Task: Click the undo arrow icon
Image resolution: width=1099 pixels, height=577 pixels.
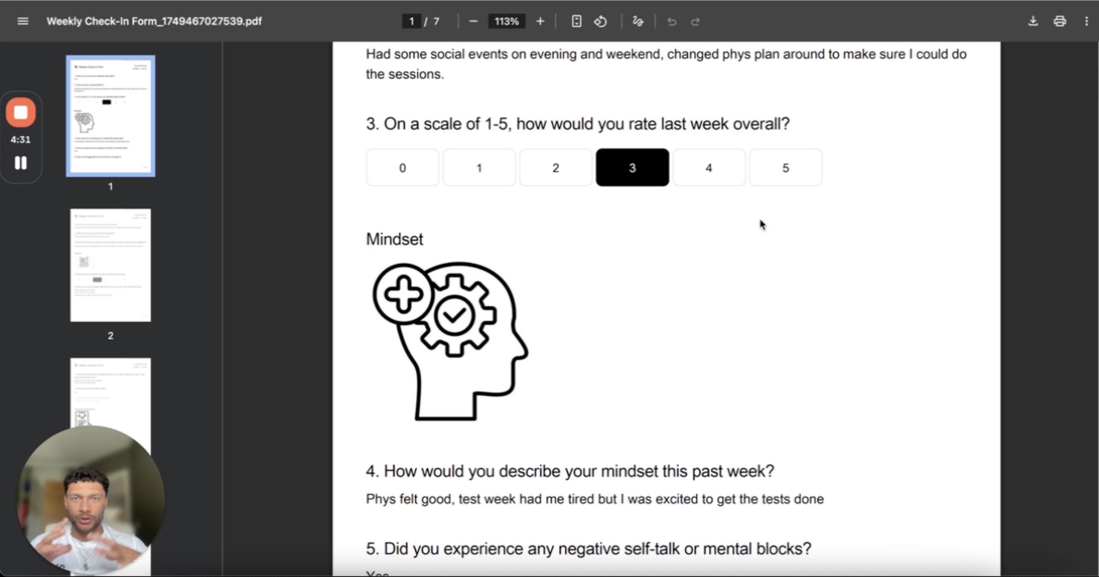Action: click(x=672, y=21)
